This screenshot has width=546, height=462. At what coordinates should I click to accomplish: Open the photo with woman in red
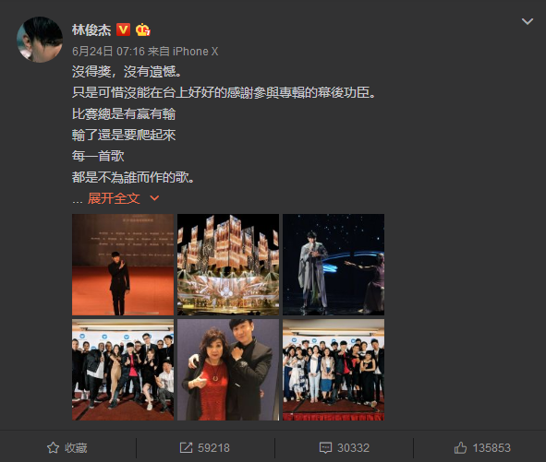(x=228, y=370)
